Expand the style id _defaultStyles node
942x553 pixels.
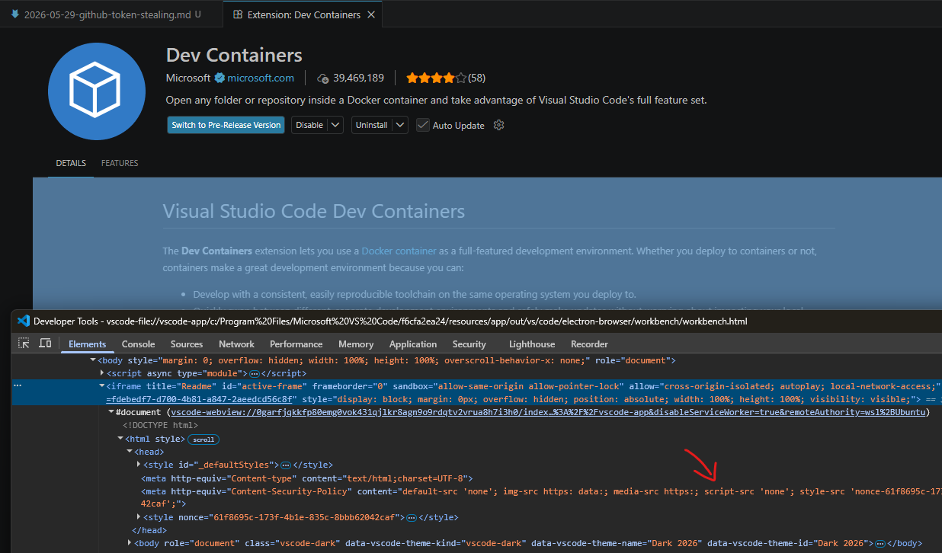[x=139, y=465]
